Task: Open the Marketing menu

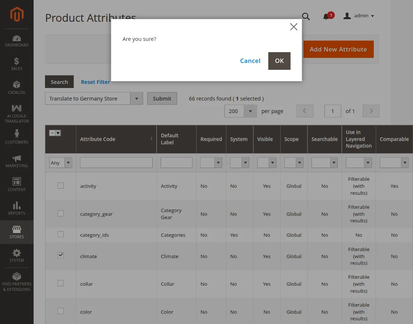Action: pyautogui.click(x=17, y=161)
